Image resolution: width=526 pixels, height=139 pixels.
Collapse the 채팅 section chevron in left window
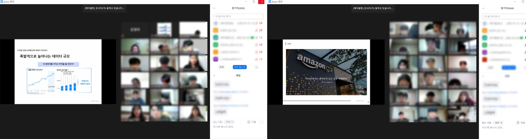click(214, 76)
